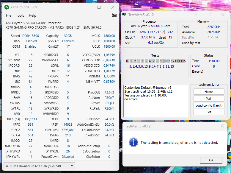Image resolution: width=231 pixels, height=173 pixels.
Task: Click the DDR4-3600 speed value
Action: (31, 36)
